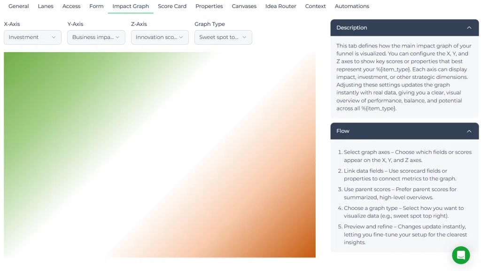
Task: Click the impact graph gradient preview
Action: [x=160, y=155]
